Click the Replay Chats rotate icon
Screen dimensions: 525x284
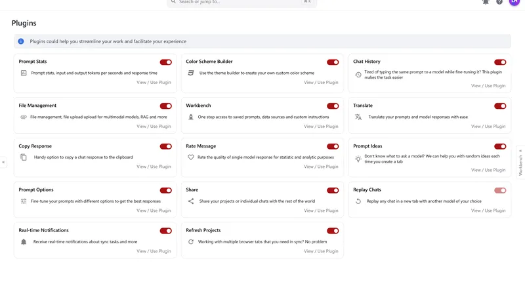pos(358,201)
